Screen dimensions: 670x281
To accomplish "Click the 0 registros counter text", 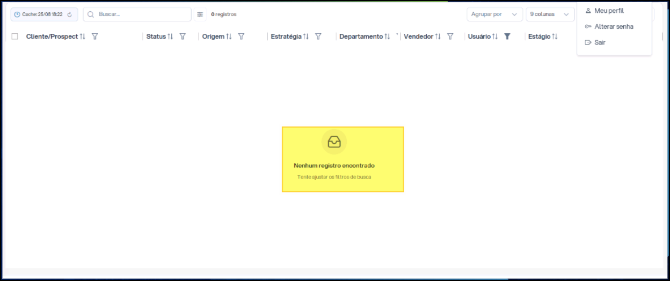I will [x=224, y=14].
